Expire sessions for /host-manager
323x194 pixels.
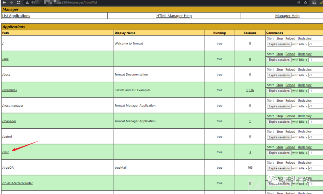279,106
